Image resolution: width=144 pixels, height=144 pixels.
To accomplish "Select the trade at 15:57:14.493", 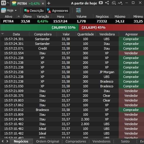I will tap(72, 119).
